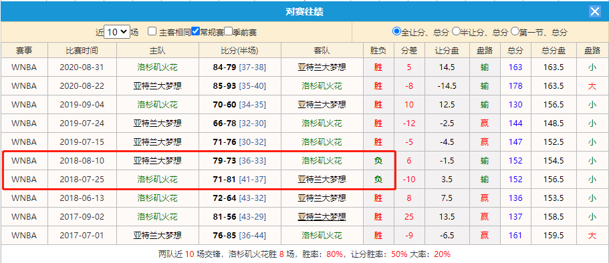Click date 2019-07-24 cell
This screenshot has height=263, width=609.
click(82, 123)
